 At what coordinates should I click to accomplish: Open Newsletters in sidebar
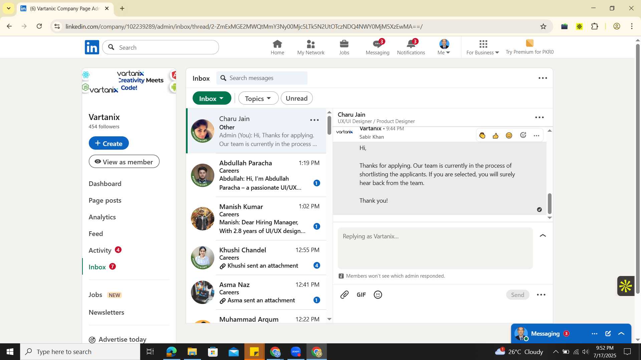(106, 312)
